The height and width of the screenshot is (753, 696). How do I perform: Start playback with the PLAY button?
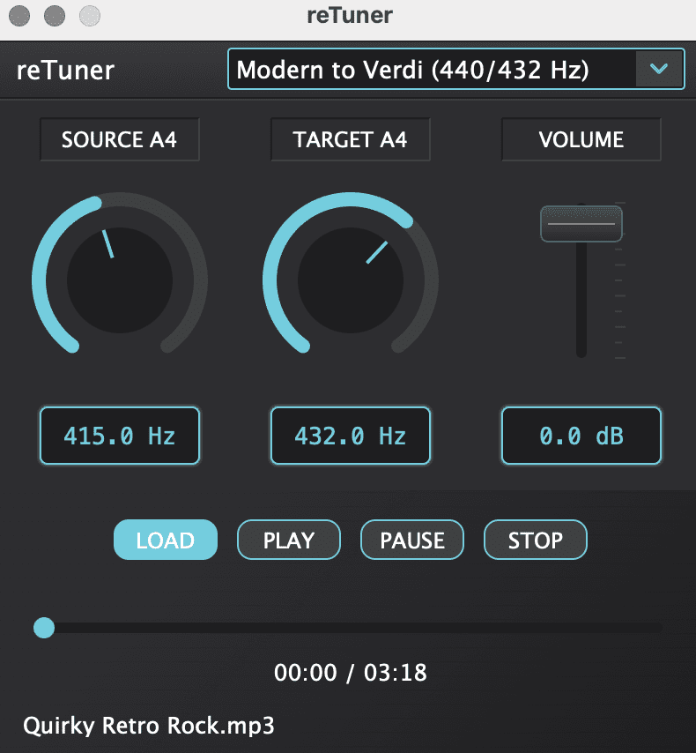pos(289,540)
